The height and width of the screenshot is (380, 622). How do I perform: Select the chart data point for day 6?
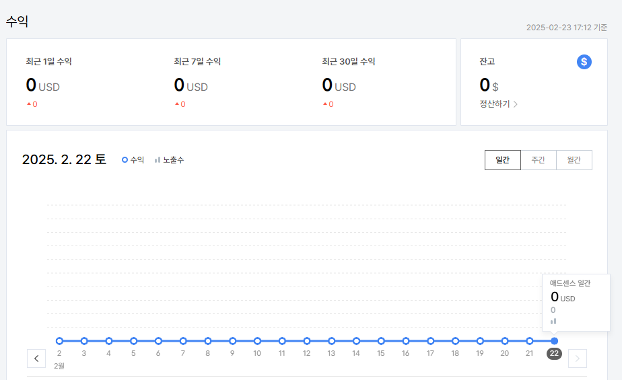tap(158, 341)
